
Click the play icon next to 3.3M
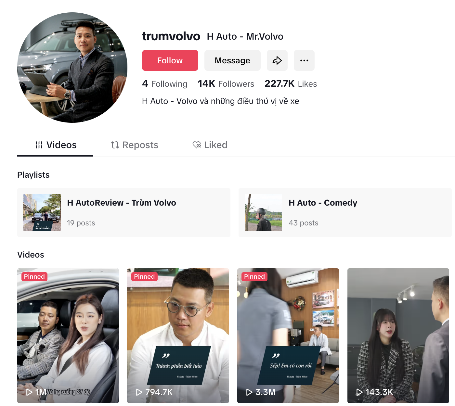(x=249, y=392)
